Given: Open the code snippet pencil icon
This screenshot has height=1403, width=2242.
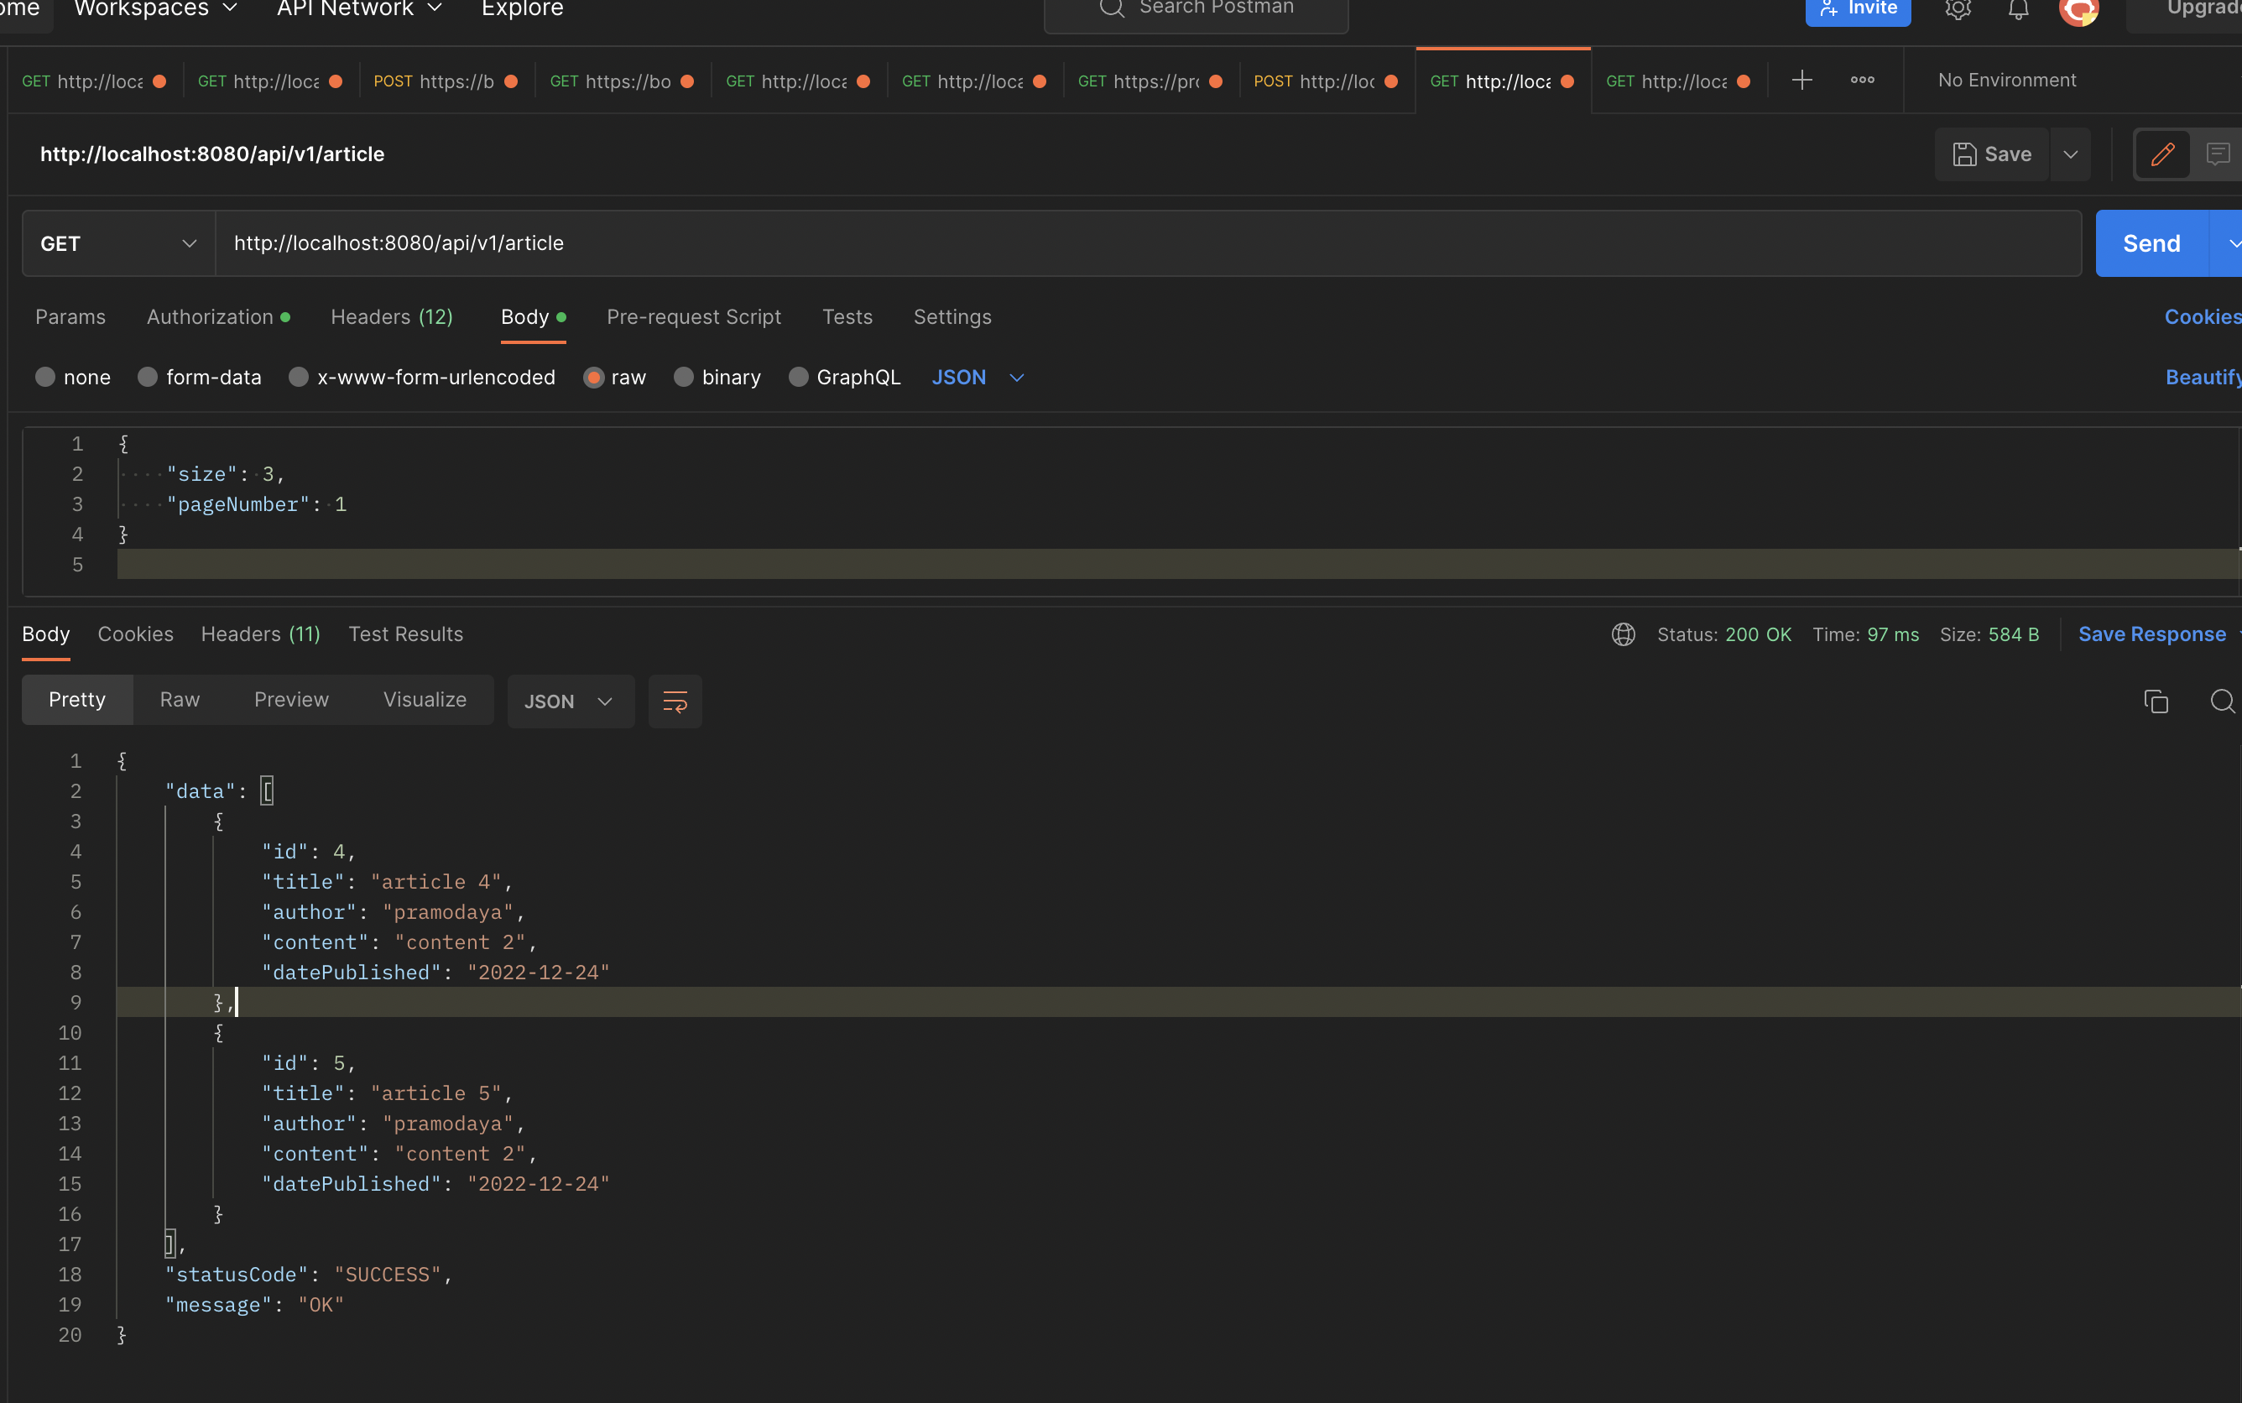Looking at the screenshot, I should (x=2161, y=154).
